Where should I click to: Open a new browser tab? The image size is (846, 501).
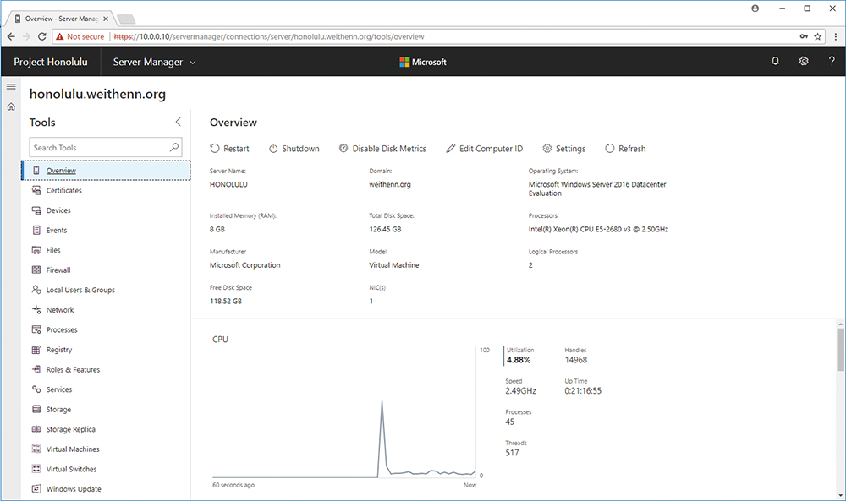point(126,19)
